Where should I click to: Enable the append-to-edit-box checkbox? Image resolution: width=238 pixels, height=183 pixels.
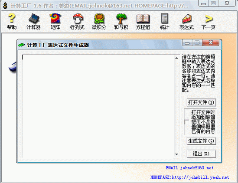click(187, 122)
